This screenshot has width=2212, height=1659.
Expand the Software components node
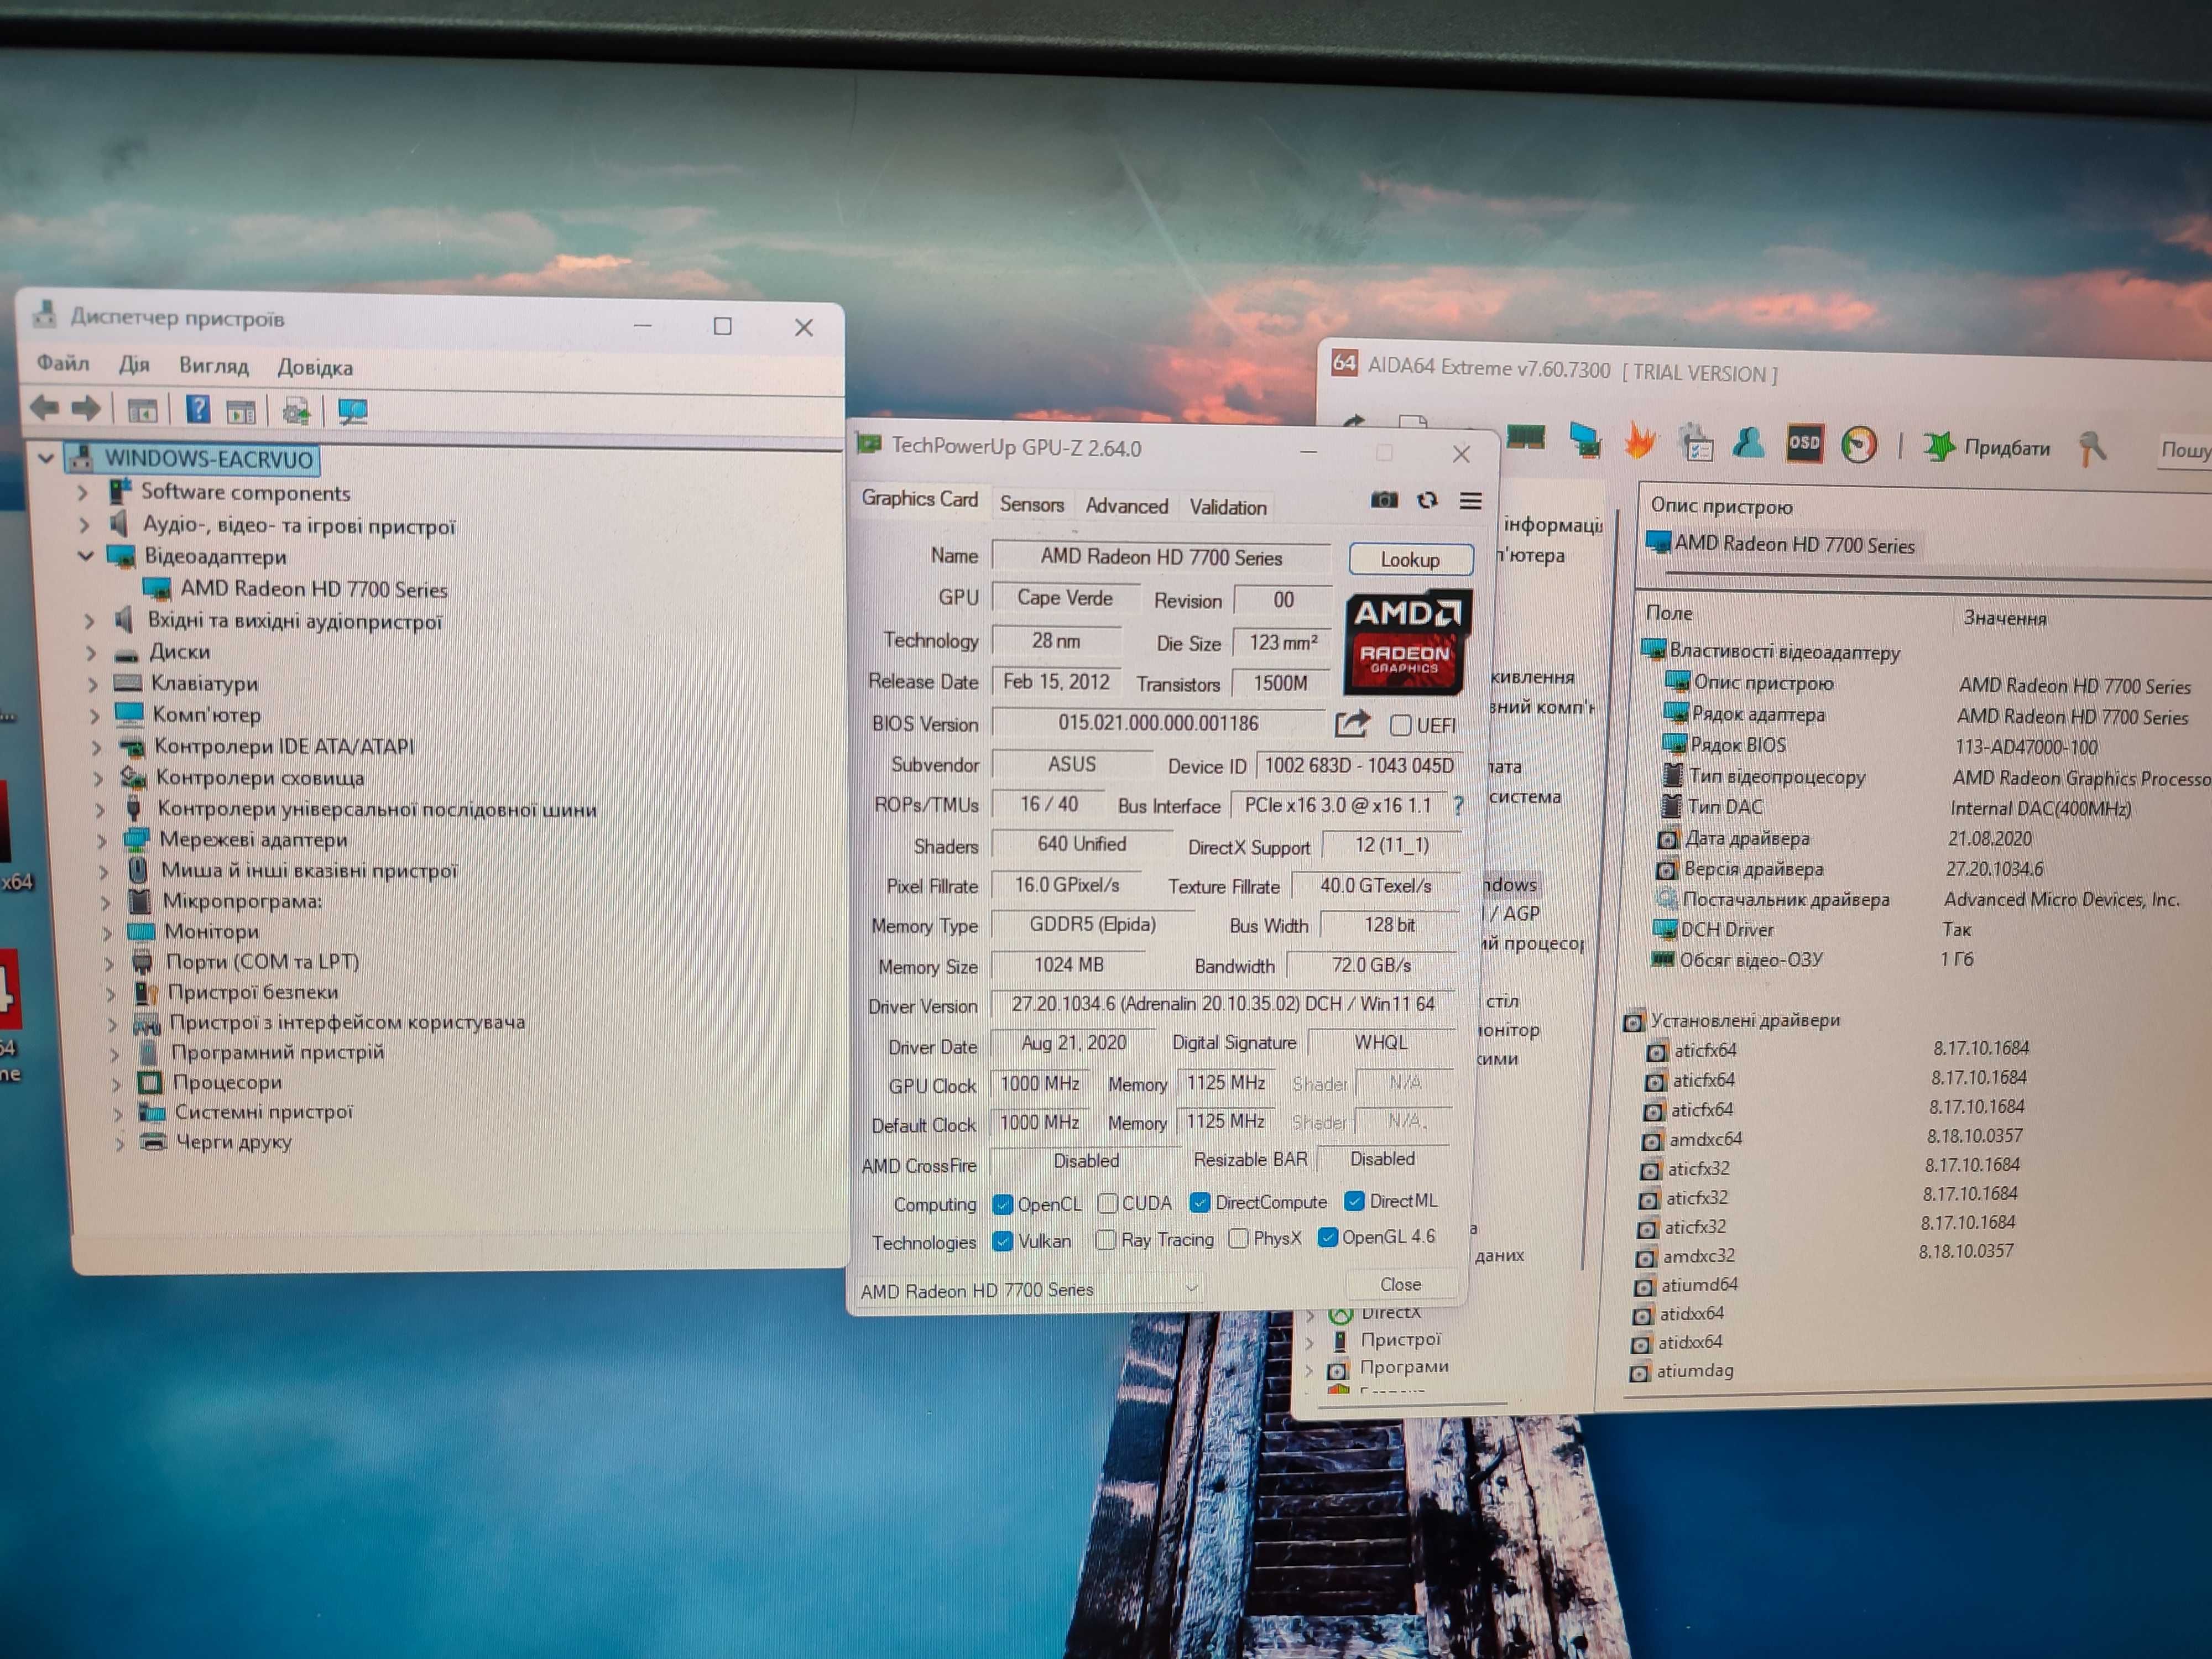tap(83, 492)
